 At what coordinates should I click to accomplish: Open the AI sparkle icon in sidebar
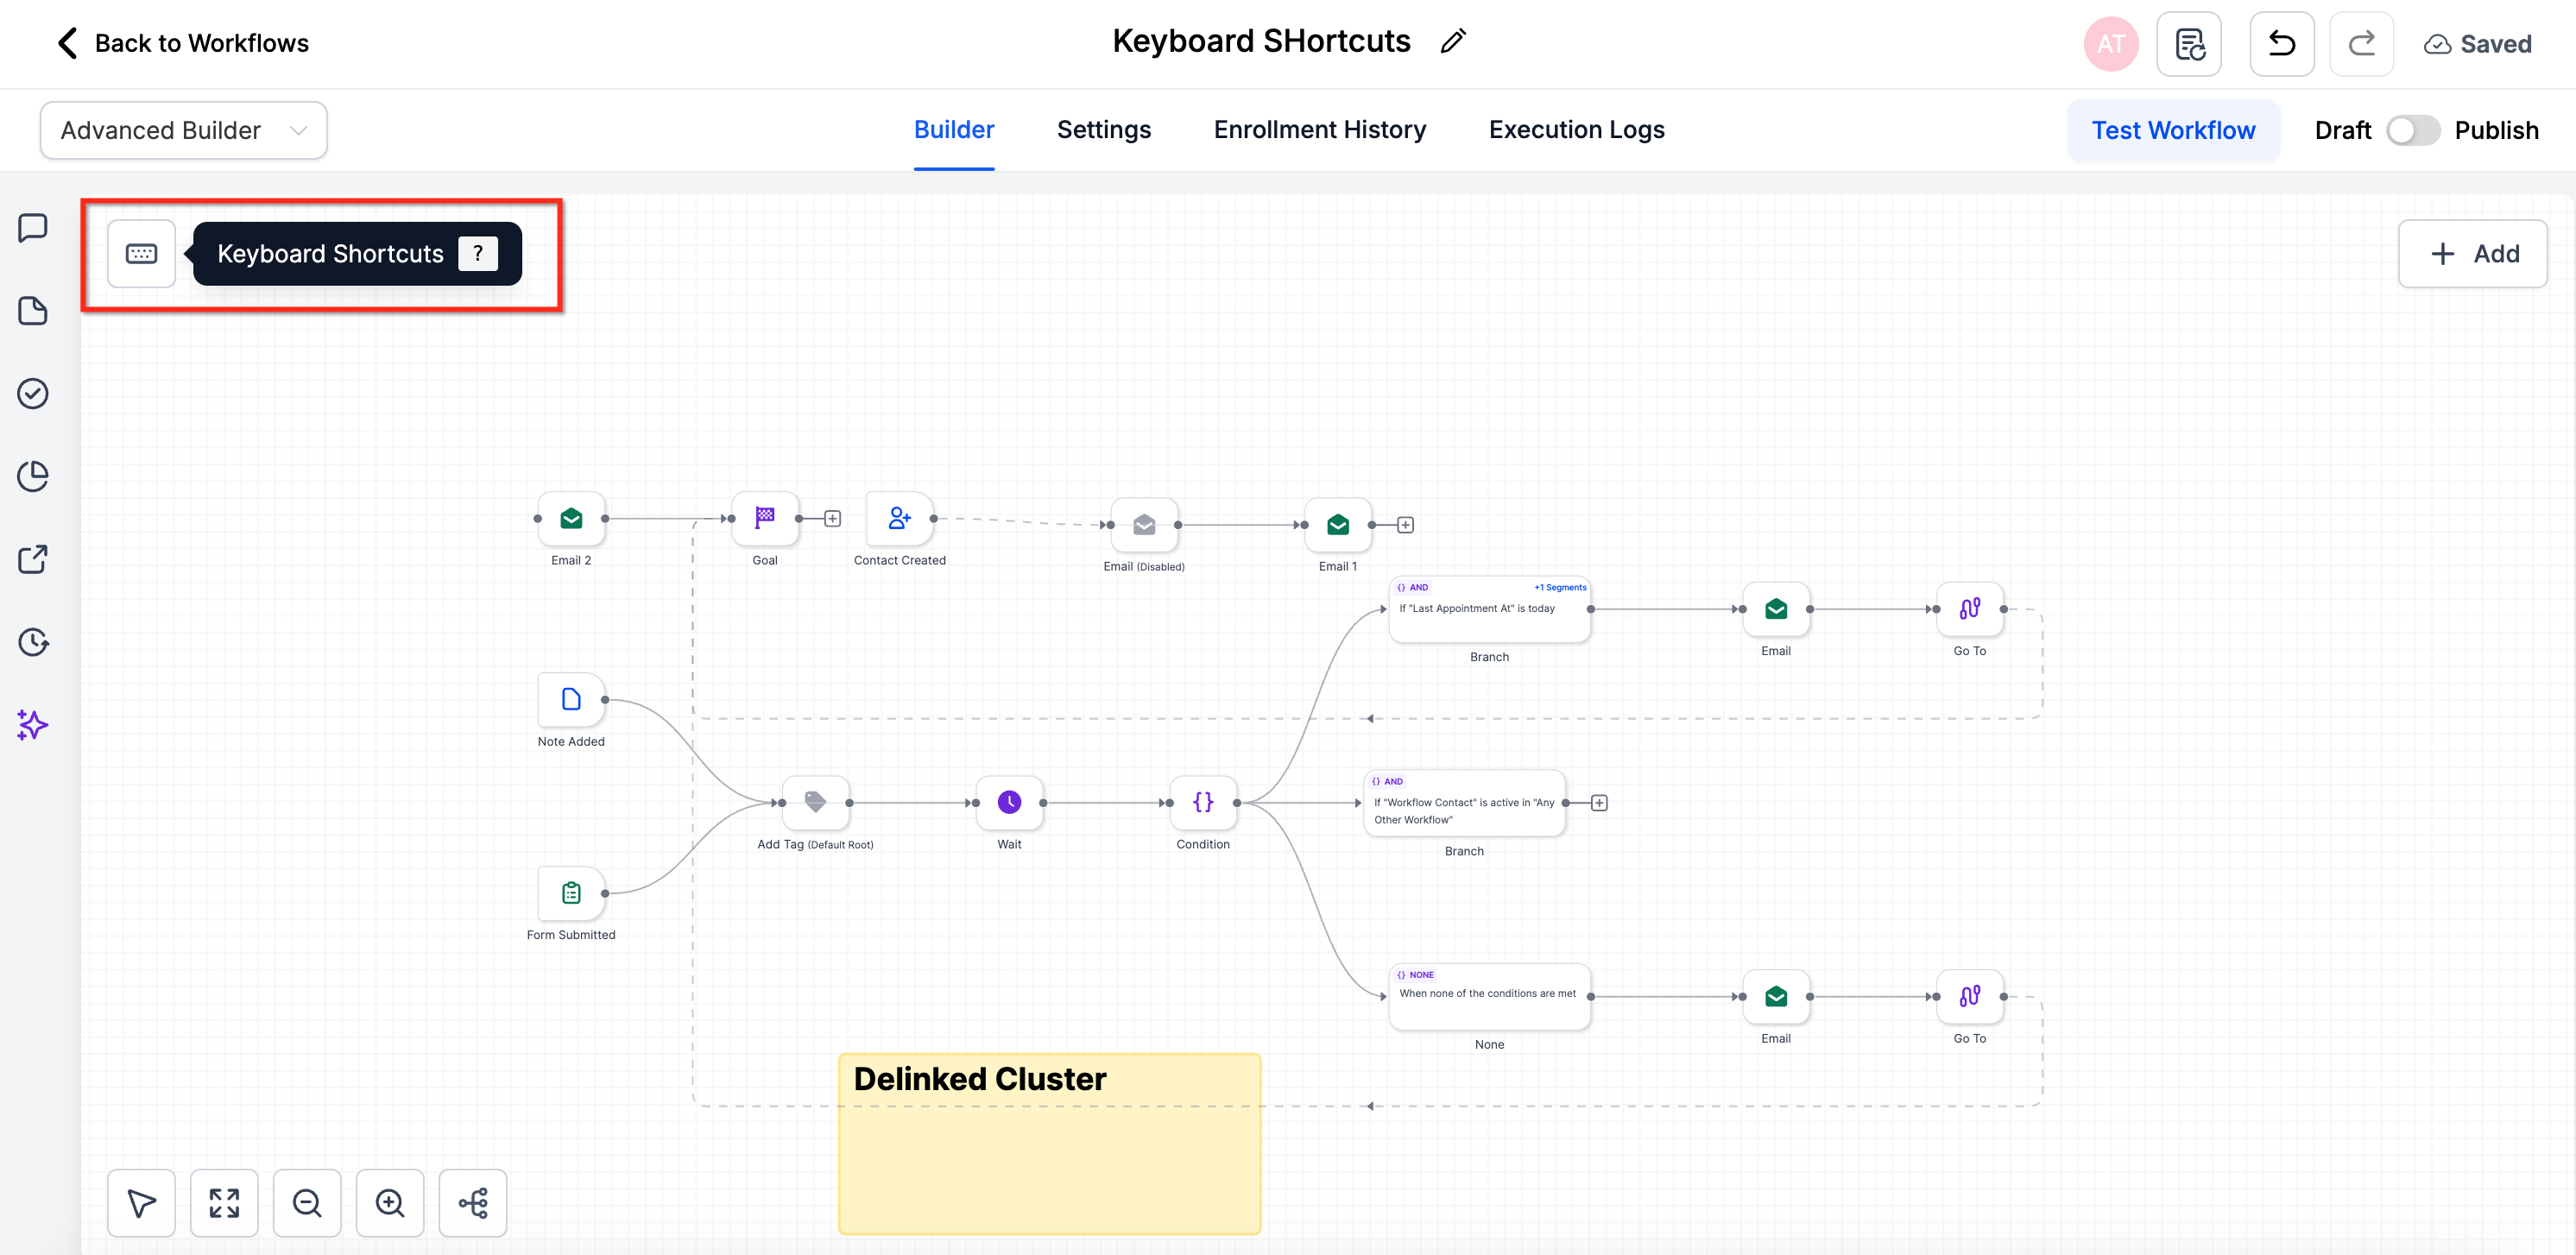[x=33, y=725]
